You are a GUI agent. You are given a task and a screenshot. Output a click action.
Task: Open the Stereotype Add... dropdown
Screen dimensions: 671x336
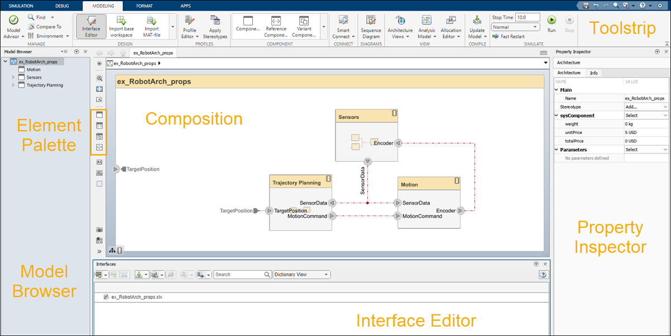pos(646,106)
